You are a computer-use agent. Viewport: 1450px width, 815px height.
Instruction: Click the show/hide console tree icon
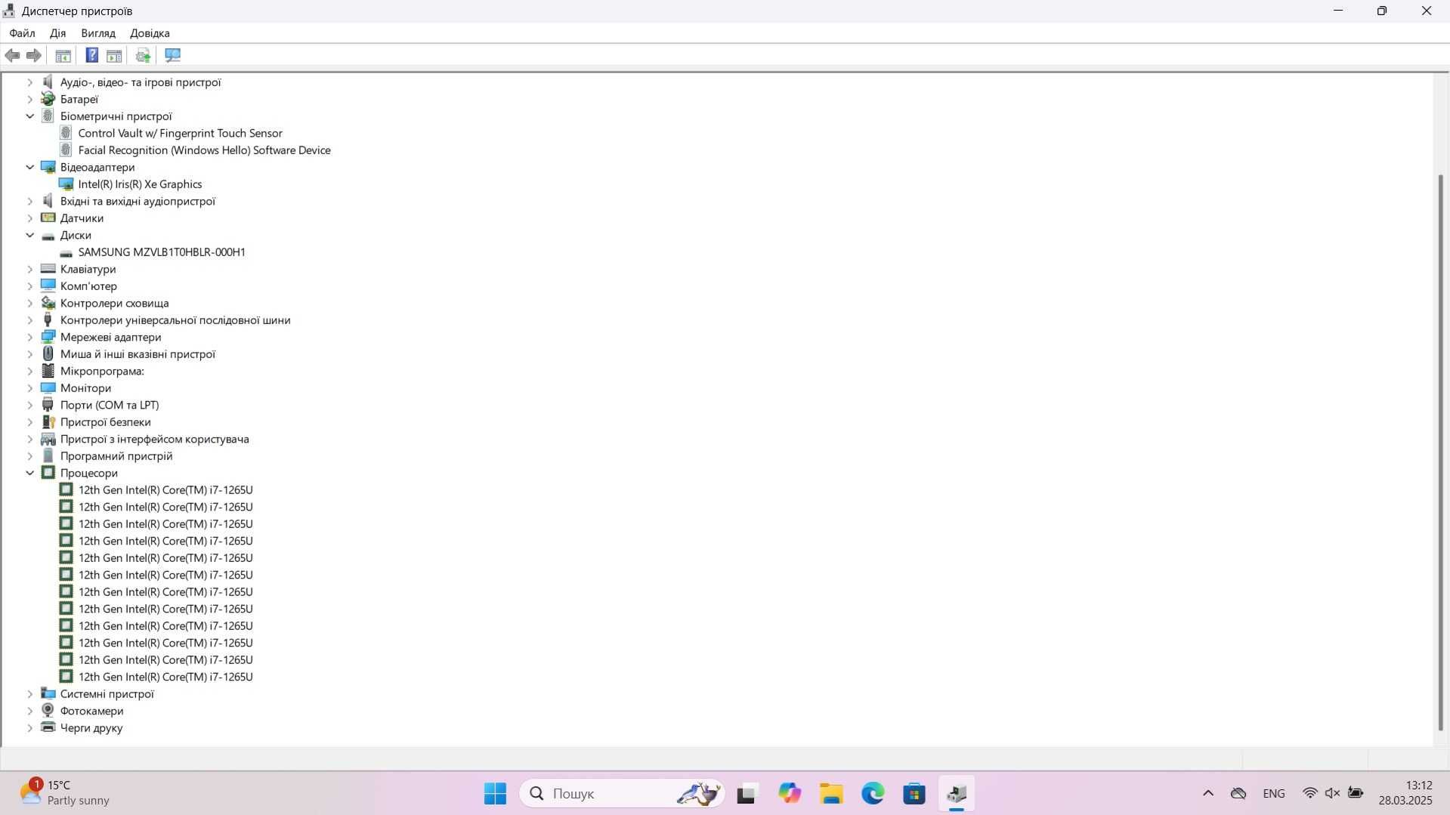63,55
